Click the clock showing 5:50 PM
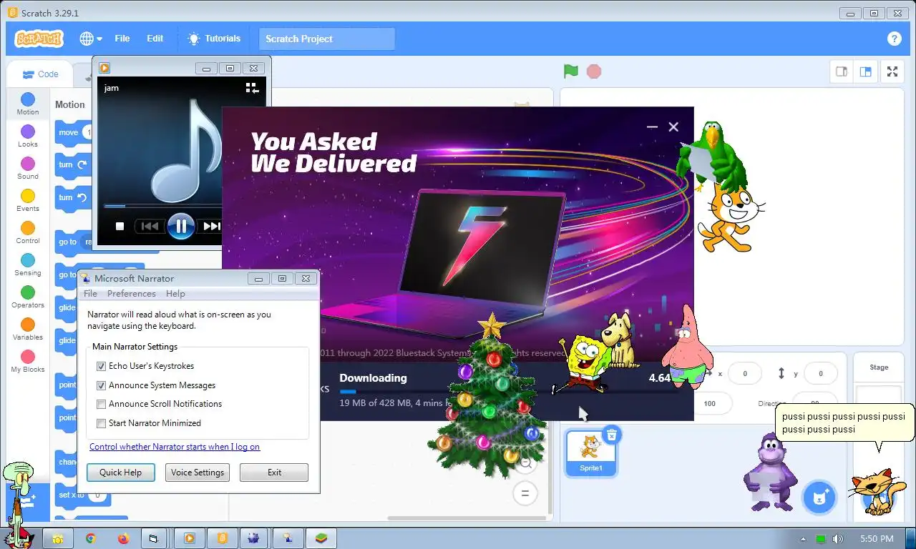This screenshot has height=549, width=916. point(877,539)
